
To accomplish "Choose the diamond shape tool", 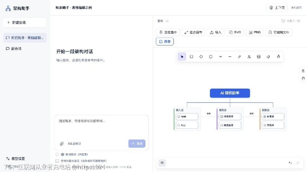I will pyautogui.click(x=201, y=57).
